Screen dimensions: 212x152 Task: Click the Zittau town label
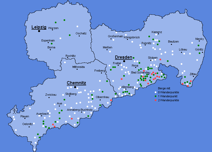(x=193, y=74)
